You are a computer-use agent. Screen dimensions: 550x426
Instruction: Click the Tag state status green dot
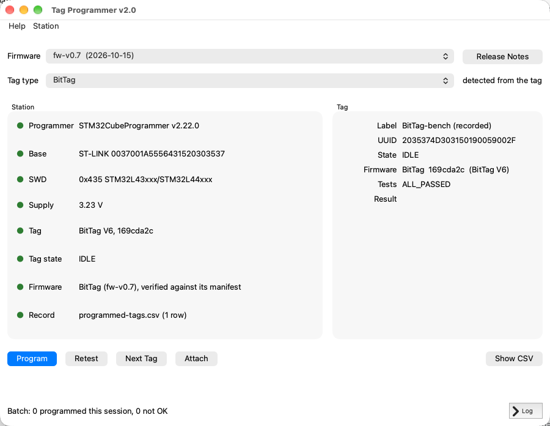(x=20, y=259)
